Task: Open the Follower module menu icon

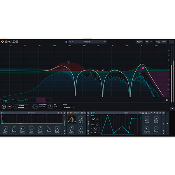Action: tap(65, 131)
